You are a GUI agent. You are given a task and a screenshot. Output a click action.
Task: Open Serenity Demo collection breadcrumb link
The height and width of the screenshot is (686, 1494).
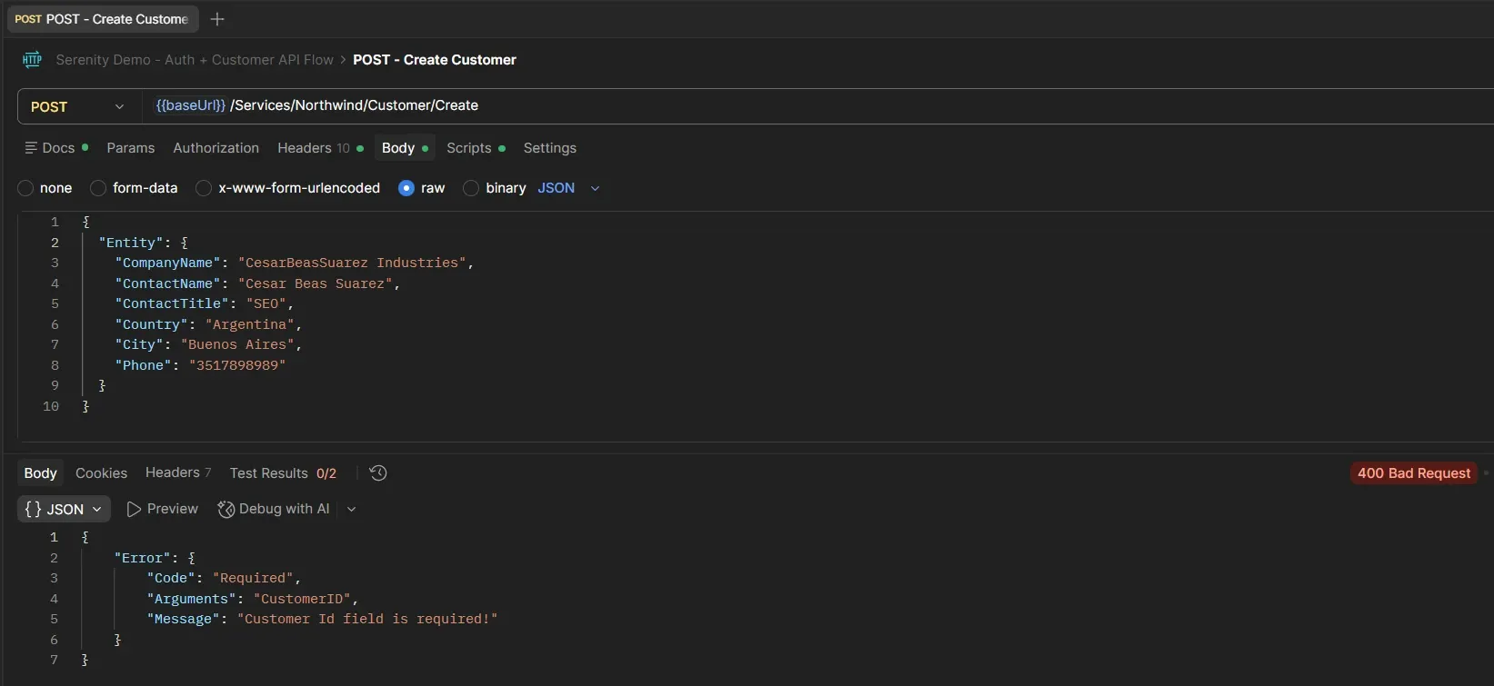pyautogui.click(x=195, y=60)
